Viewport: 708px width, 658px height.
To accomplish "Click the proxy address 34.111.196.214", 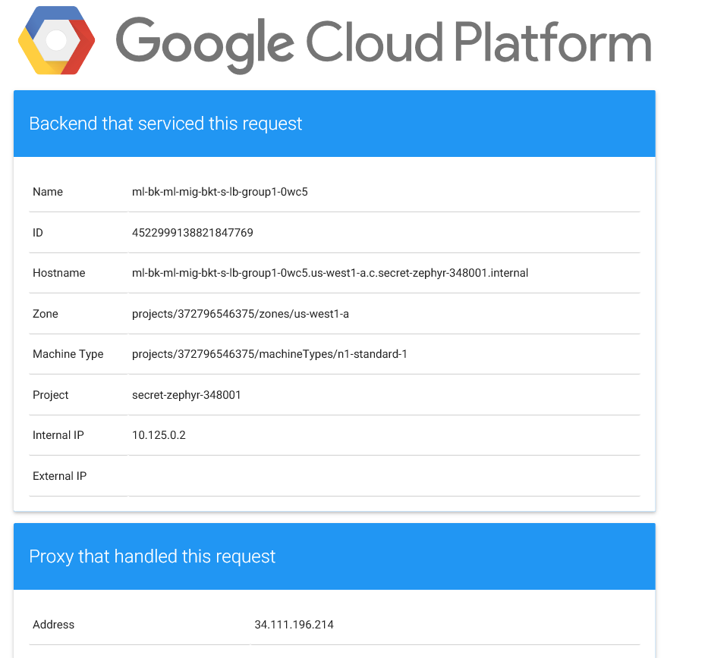I will 294,625.
